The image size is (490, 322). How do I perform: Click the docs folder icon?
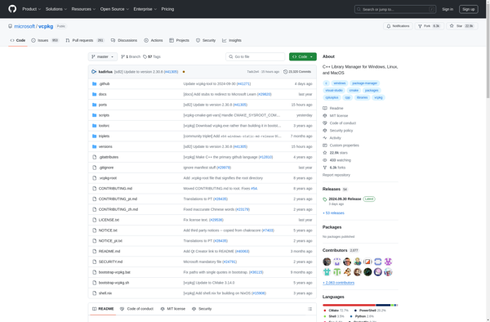pos(95,94)
